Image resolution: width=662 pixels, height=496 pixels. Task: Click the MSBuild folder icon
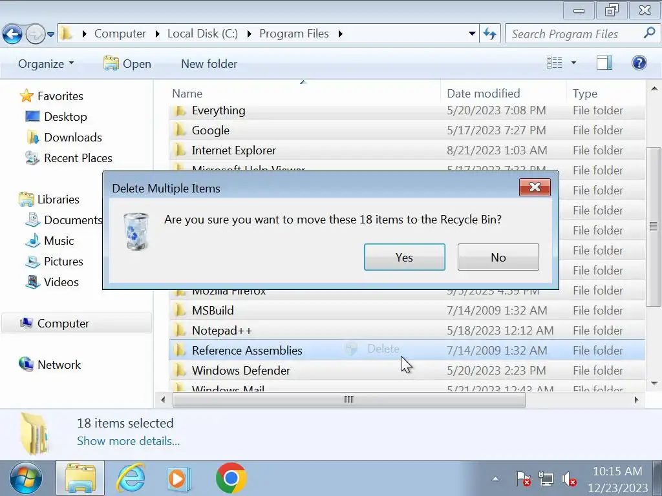(180, 310)
